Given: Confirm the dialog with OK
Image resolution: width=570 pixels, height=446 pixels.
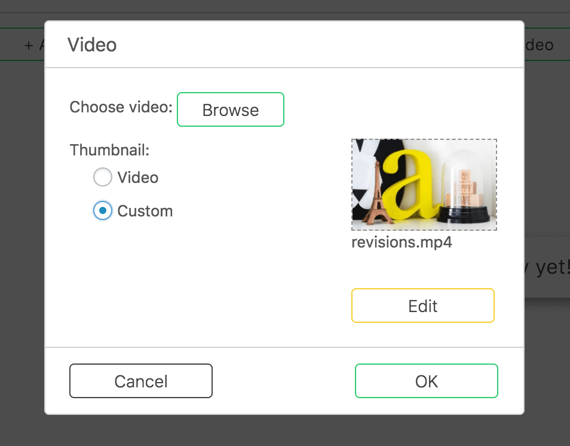Looking at the screenshot, I should click(x=426, y=381).
